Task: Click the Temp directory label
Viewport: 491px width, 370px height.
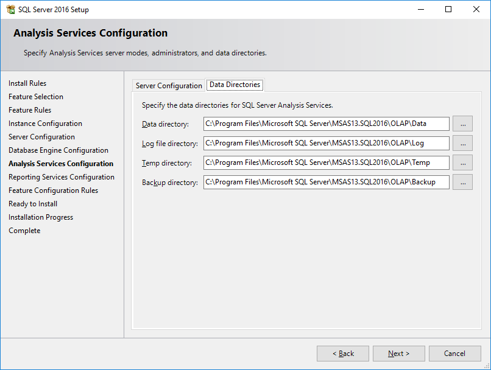Action: point(166,163)
